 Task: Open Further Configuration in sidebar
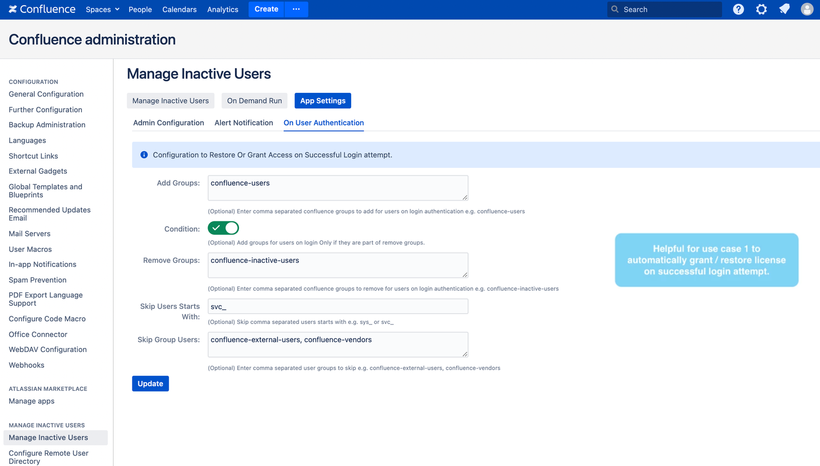pos(46,110)
